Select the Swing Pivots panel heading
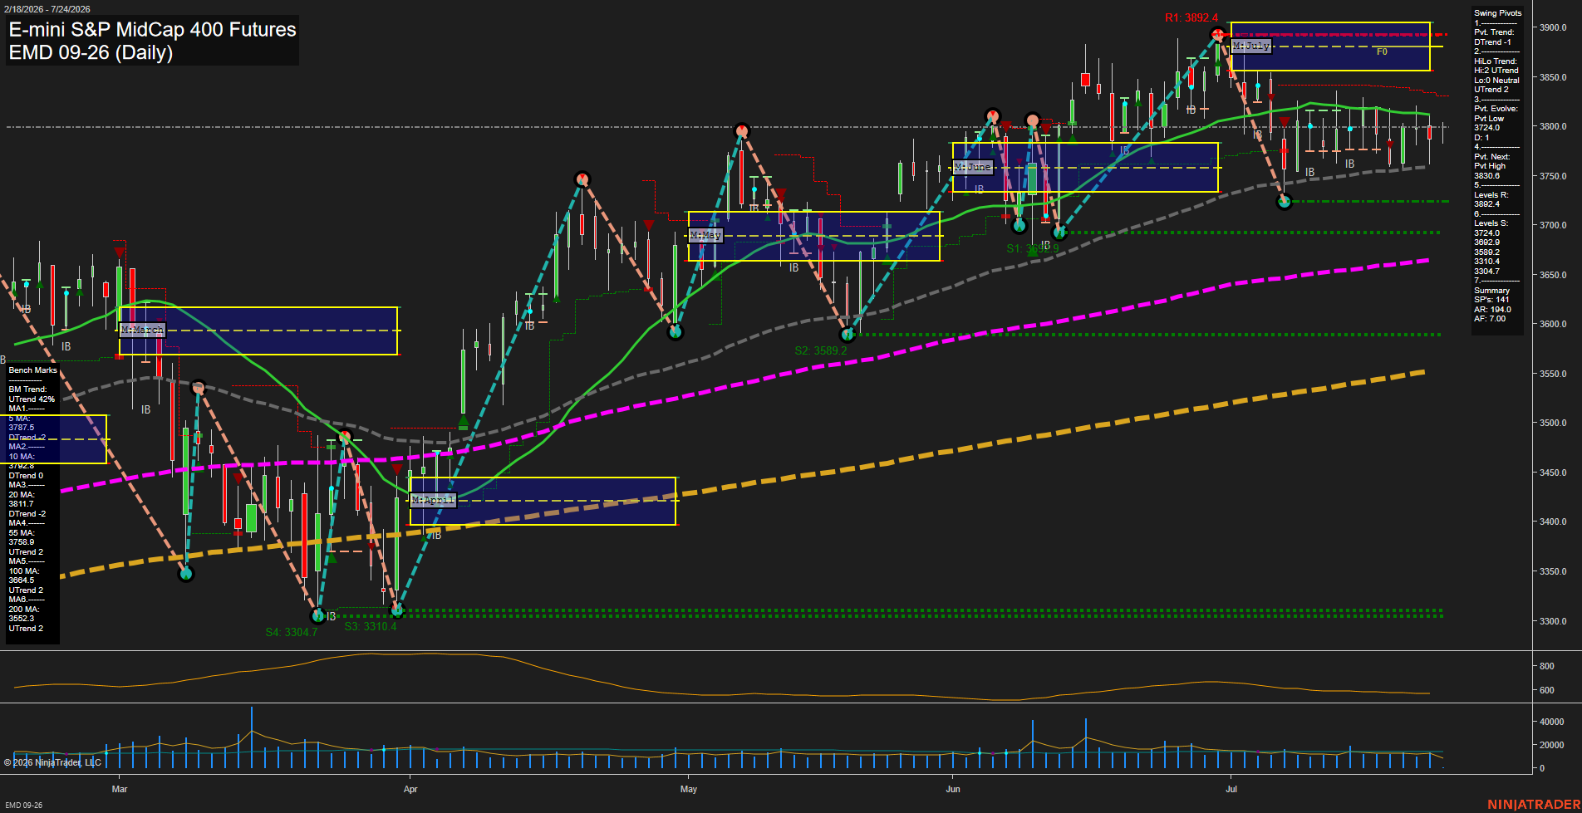The width and height of the screenshot is (1582, 813). point(1498,13)
